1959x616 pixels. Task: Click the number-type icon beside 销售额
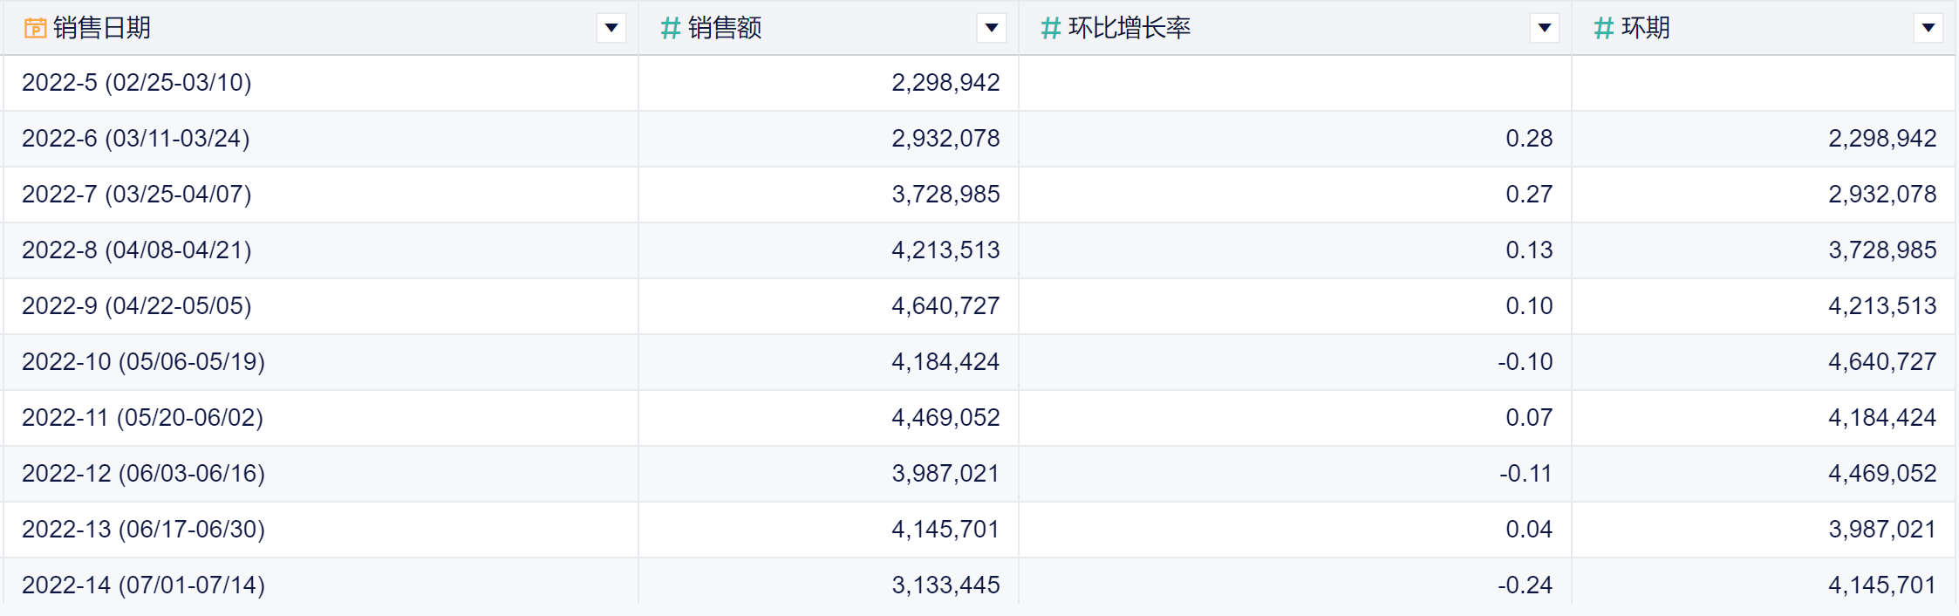click(670, 29)
